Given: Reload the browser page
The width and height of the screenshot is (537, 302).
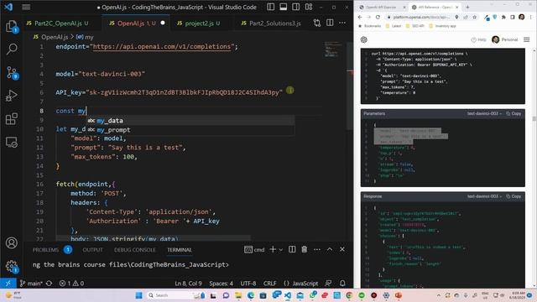Looking at the screenshot, I should [x=378, y=17].
